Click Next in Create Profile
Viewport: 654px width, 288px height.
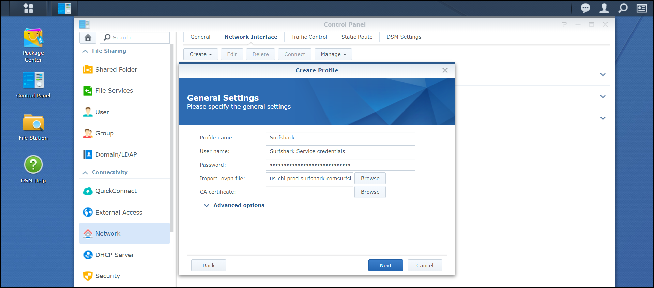[x=386, y=266]
